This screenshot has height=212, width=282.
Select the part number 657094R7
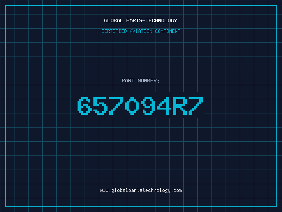[x=140, y=106]
